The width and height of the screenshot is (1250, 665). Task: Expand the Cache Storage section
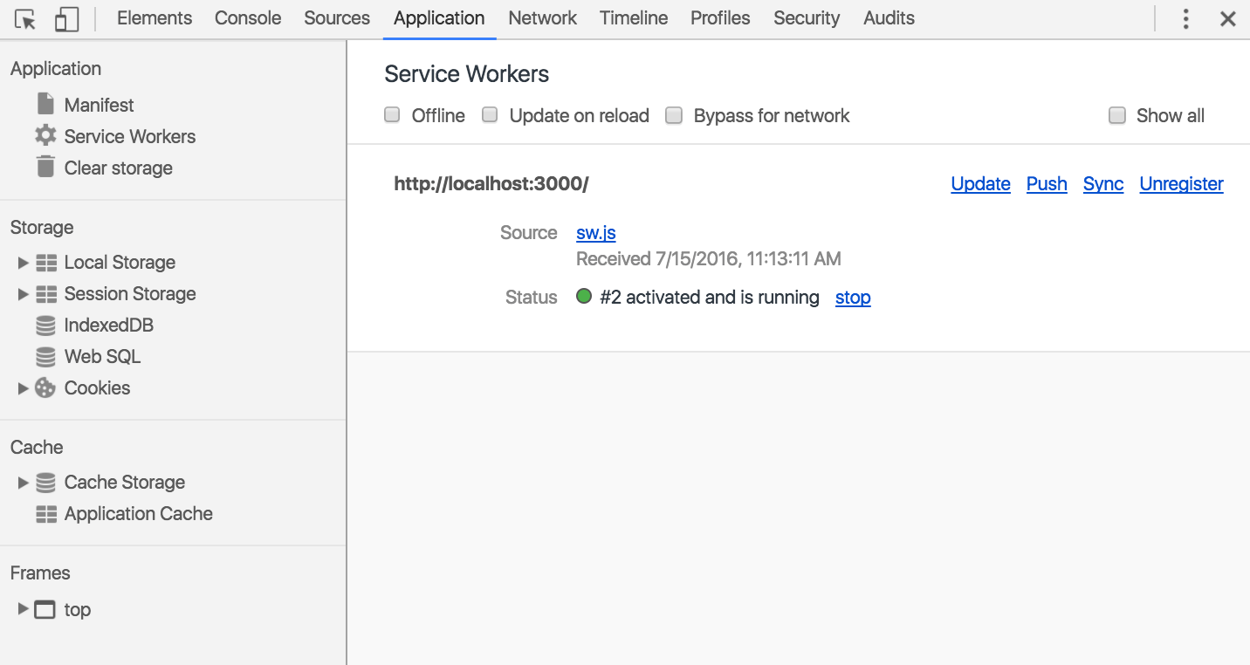23,483
